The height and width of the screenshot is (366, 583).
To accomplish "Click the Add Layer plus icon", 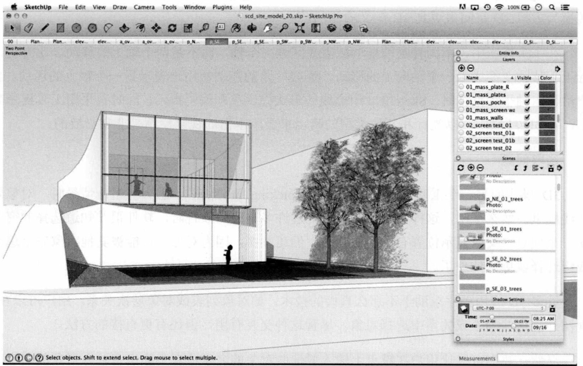I will point(461,68).
